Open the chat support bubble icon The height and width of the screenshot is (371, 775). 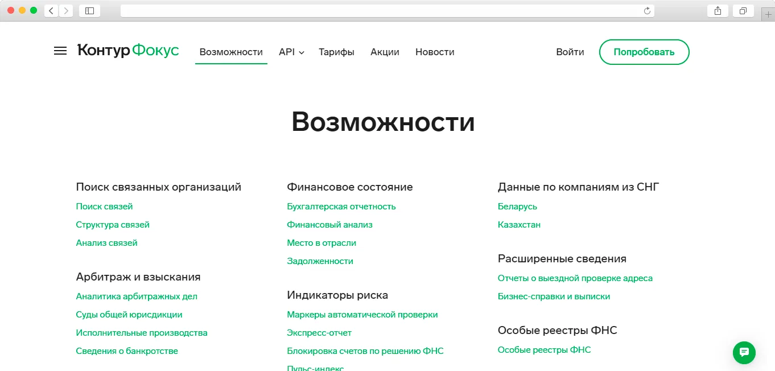744,352
